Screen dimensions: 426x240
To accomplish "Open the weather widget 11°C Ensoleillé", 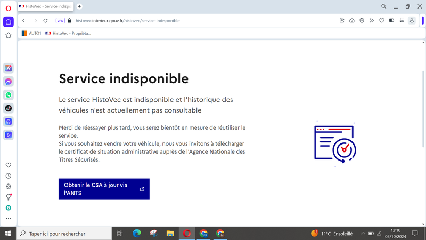I will 332,234.
